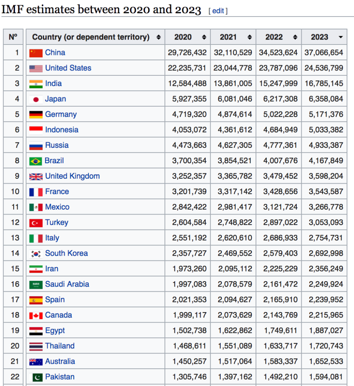Viewport: 354px width, 386px height.
Task: Select Pakistan's 2023 value 1,594,081
Action: (326, 377)
